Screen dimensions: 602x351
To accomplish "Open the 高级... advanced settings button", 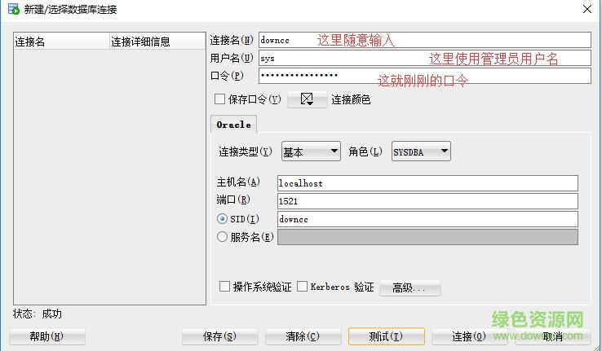I will pos(410,287).
